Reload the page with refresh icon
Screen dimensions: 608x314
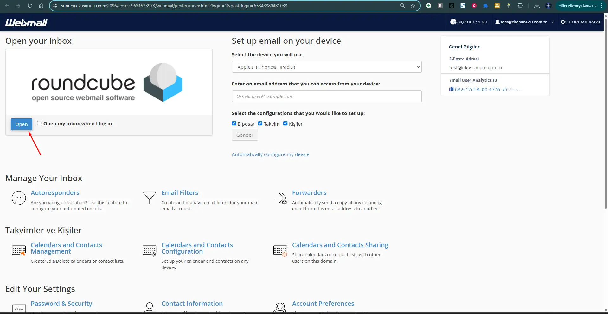coord(30,6)
